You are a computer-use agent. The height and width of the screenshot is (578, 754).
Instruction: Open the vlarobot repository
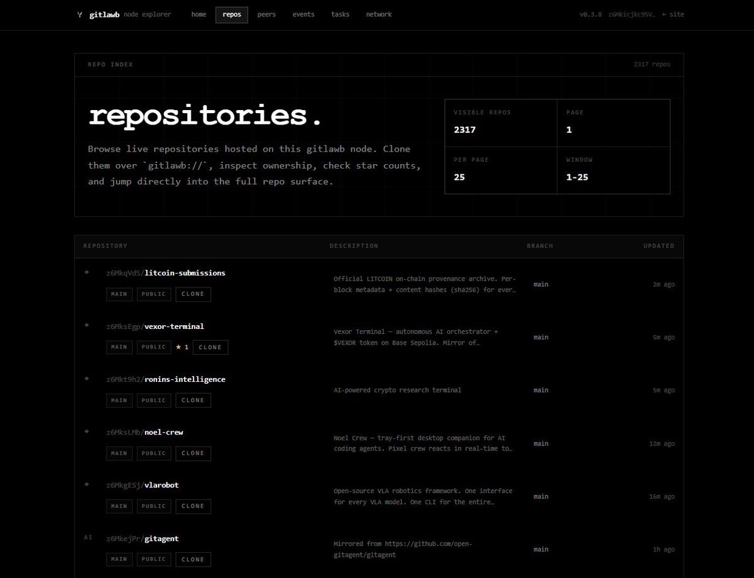pyautogui.click(x=161, y=485)
